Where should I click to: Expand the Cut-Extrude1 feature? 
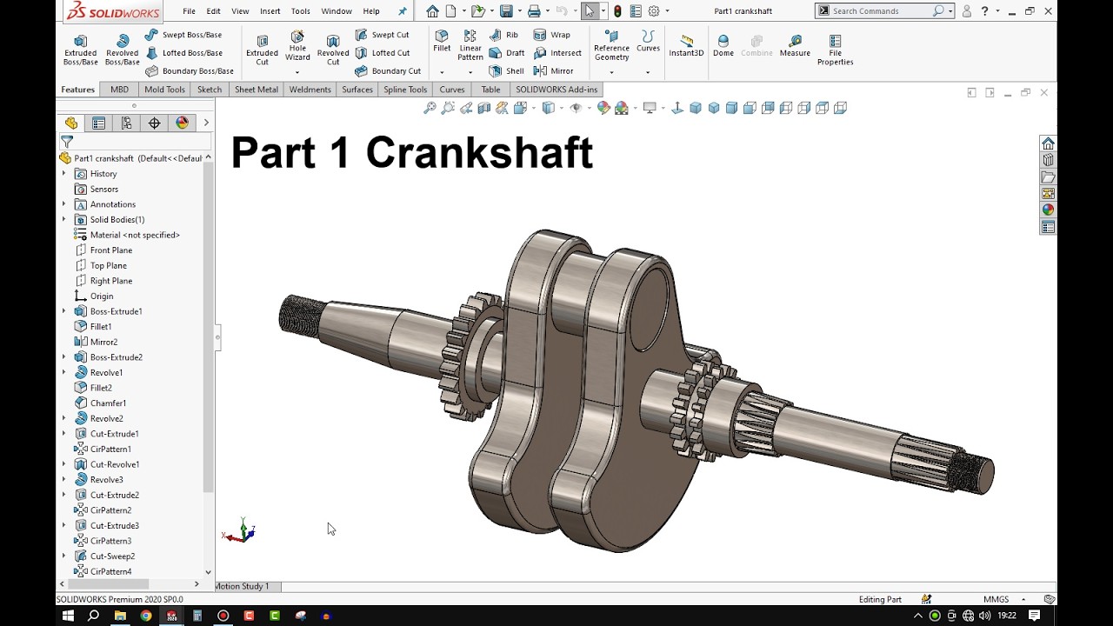click(x=63, y=434)
